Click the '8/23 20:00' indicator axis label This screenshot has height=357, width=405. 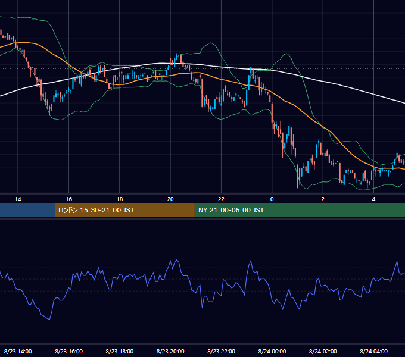point(170,351)
